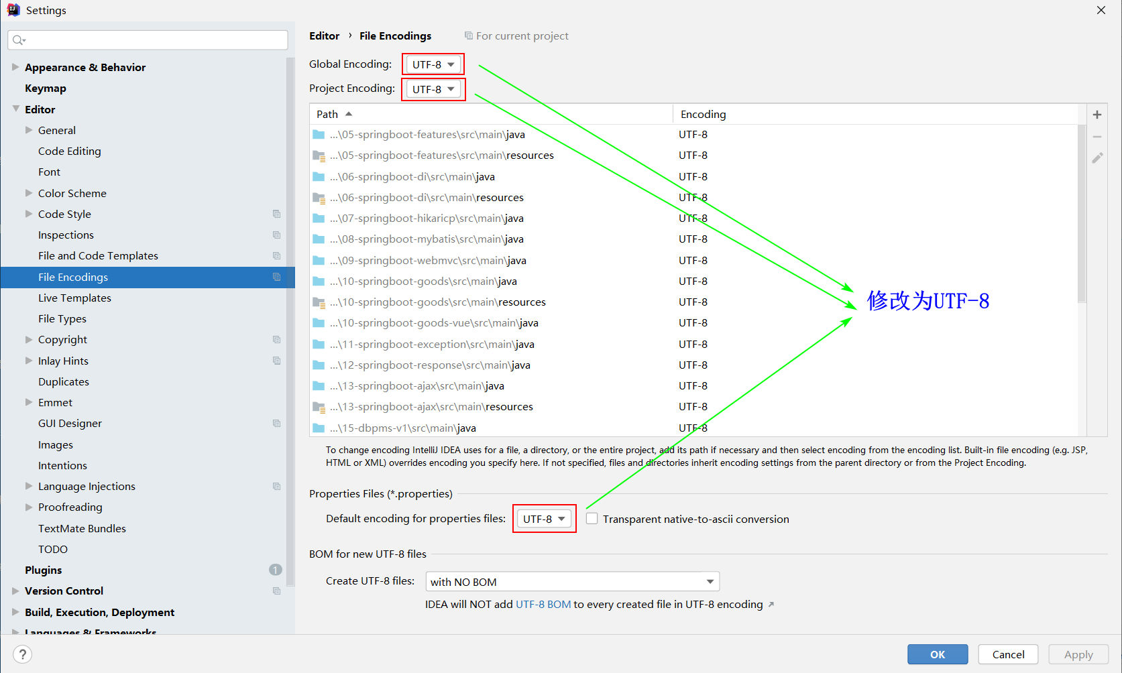The image size is (1122, 673).
Task: Select TextMate Bundles settings page
Action: (82, 528)
